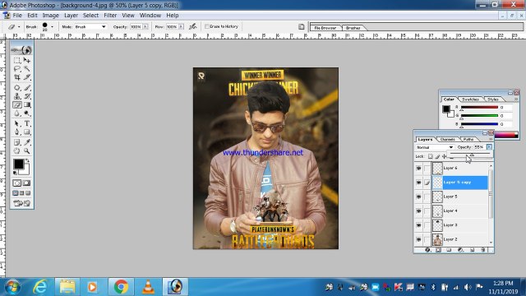
Task: Open the eraser Opacity slider arrow
Action: click(145, 26)
